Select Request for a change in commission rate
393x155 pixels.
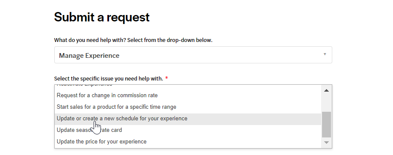[188, 95]
